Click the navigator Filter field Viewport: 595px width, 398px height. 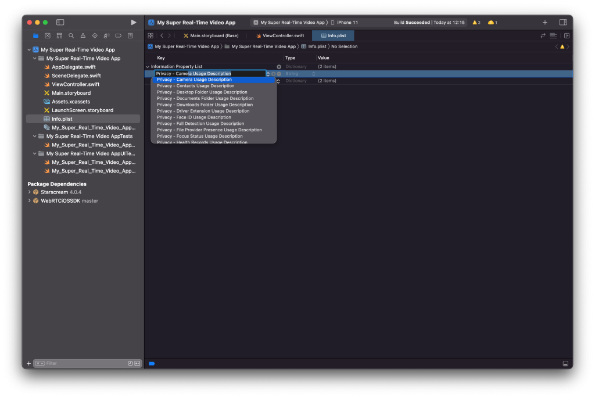click(x=86, y=364)
